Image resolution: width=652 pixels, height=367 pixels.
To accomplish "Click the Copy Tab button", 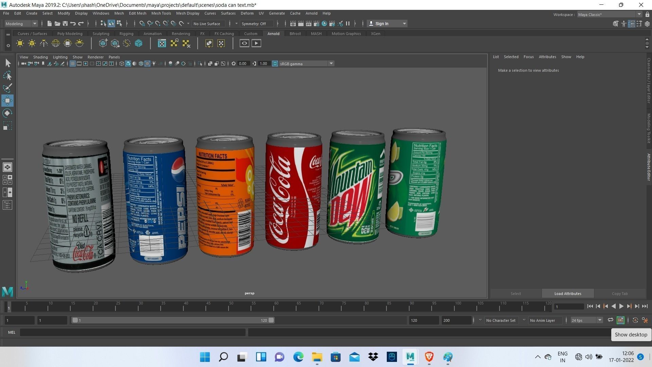I will pyautogui.click(x=620, y=294).
